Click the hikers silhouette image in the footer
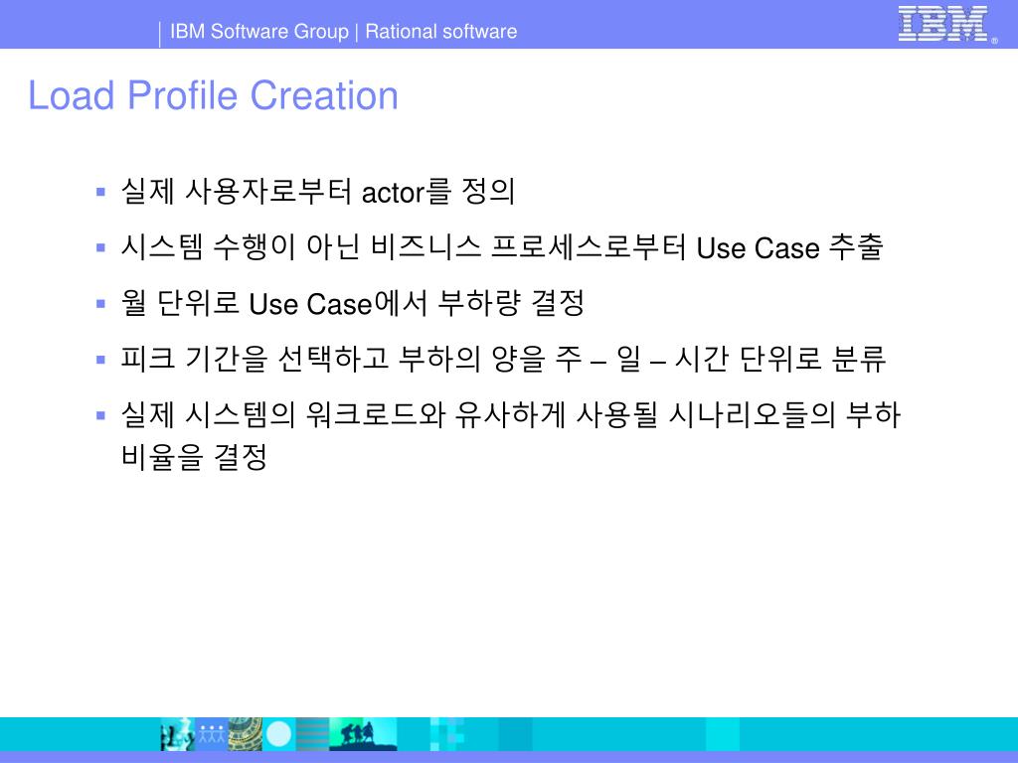Screen dimensions: 1018x763 pyautogui.click(x=363, y=734)
